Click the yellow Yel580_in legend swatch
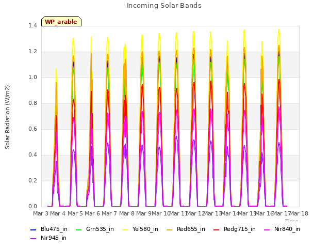This screenshot has width=330, height=248. (x=125, y=229)
